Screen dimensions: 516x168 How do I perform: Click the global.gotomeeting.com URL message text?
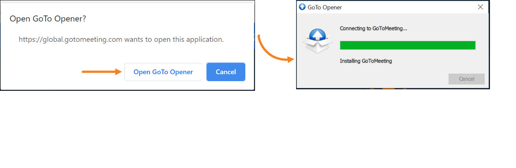click(121, 39)
